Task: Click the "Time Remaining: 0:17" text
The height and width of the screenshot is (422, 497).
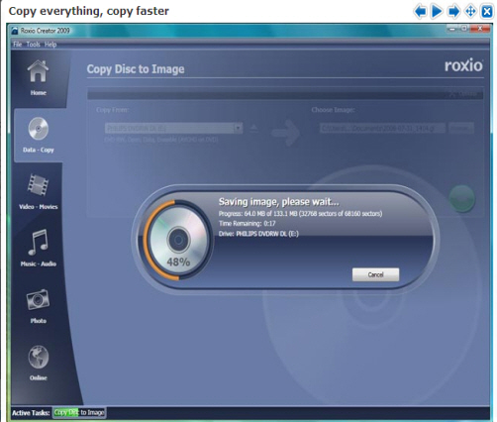Action: [248, 224]
